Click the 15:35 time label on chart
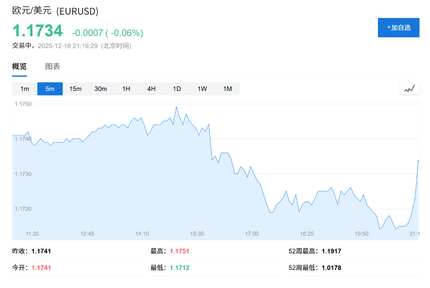The height and width of the screenshot is (288, 430). click(197, 234)
